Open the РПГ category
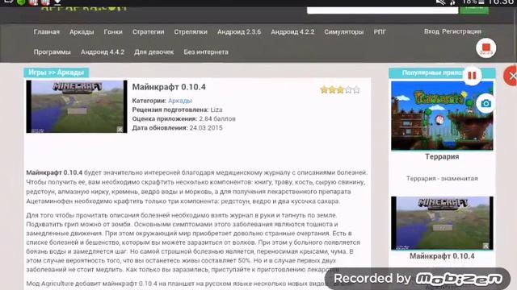The image size is (517, 290). 380,32
